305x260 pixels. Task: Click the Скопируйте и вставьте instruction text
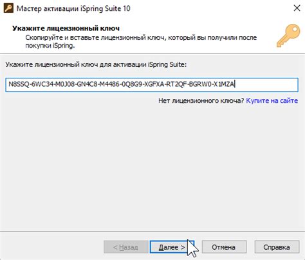pos(141,41)
